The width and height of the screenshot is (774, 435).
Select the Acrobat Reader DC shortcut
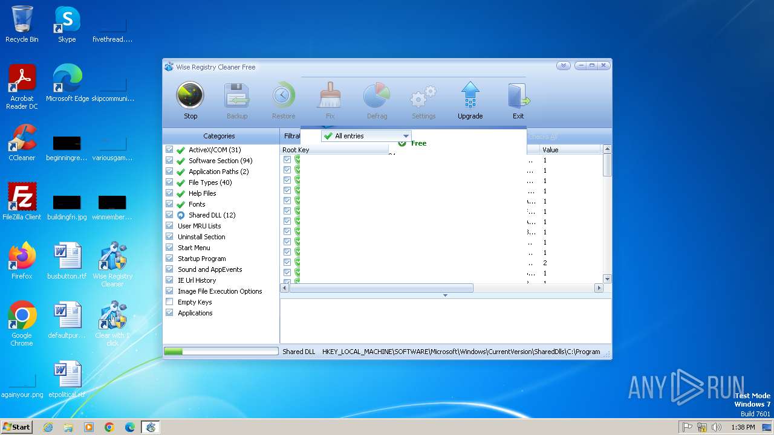[22, 87]
